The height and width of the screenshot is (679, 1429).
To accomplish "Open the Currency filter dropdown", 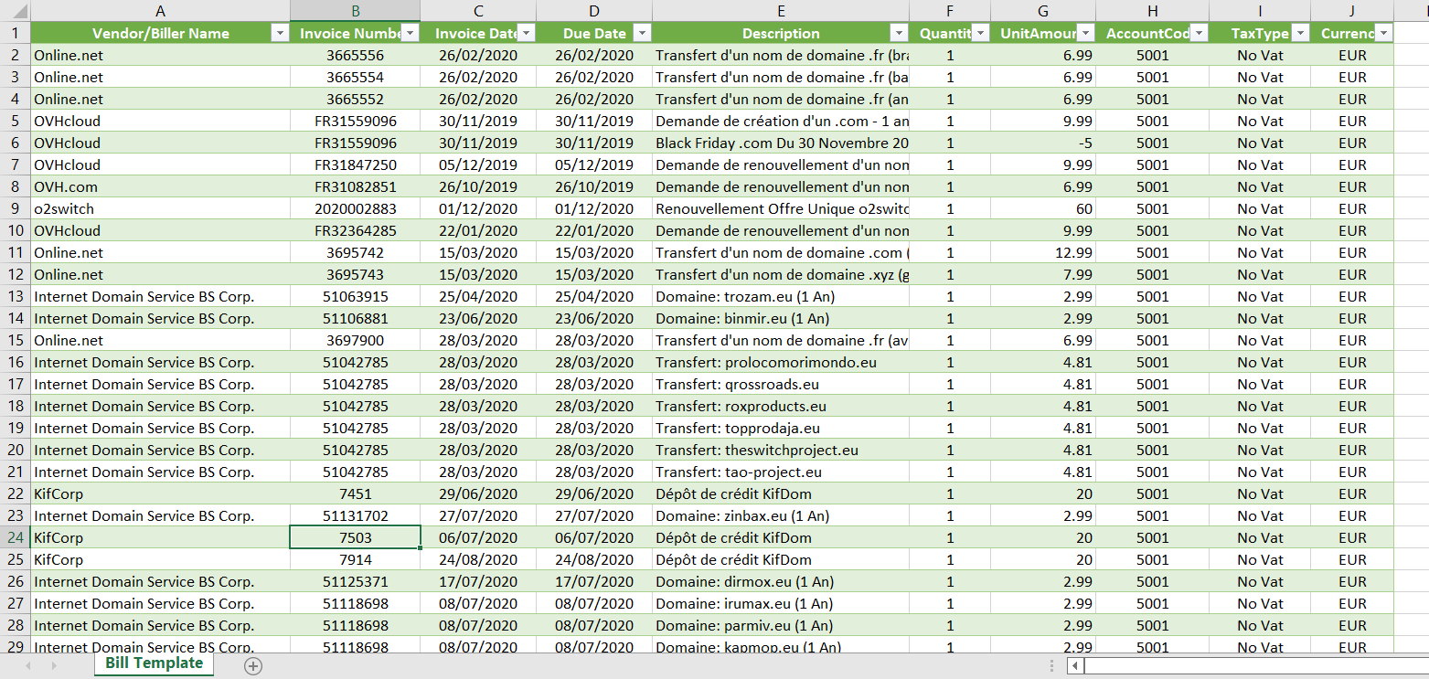I will pos(1383,33).
